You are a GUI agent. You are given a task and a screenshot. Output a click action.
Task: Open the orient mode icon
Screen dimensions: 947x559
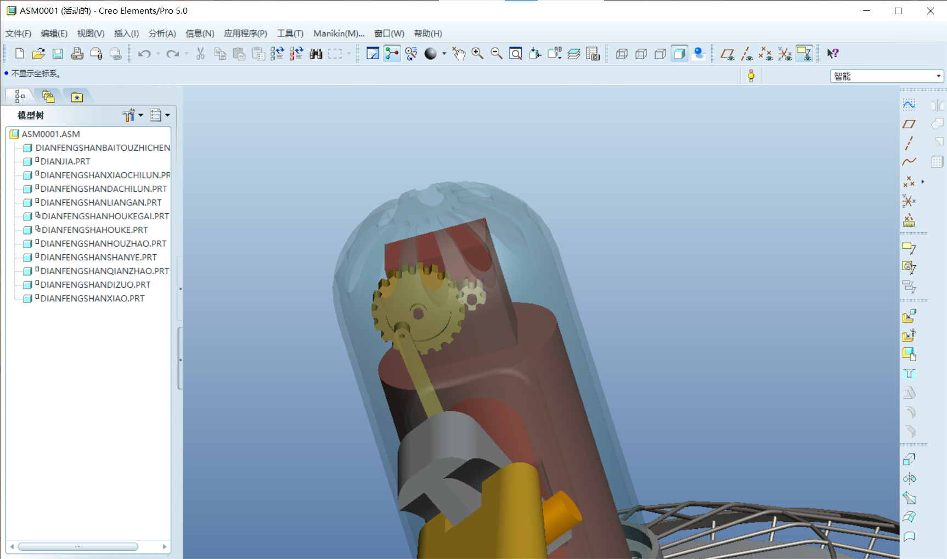coord(411,54)
